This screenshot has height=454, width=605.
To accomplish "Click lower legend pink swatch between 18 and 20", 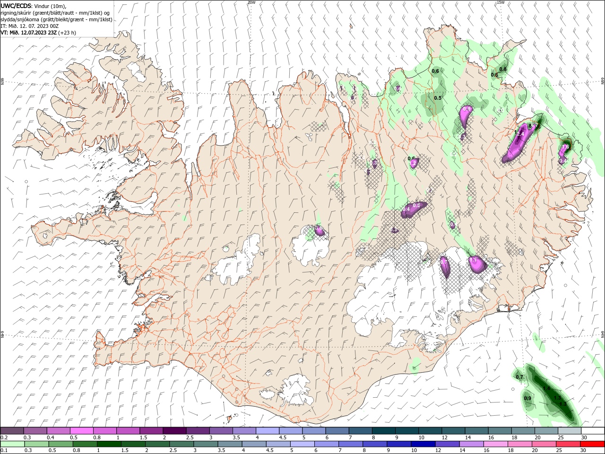I will [x=519, y=444].
